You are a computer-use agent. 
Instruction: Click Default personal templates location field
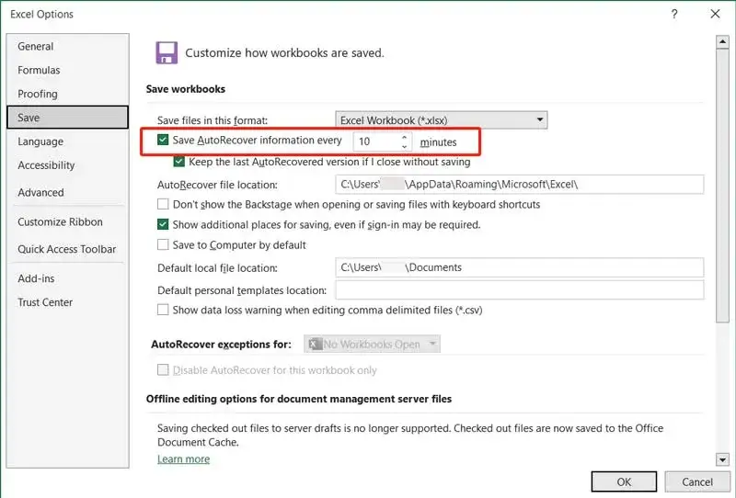[x=520, y=289]
